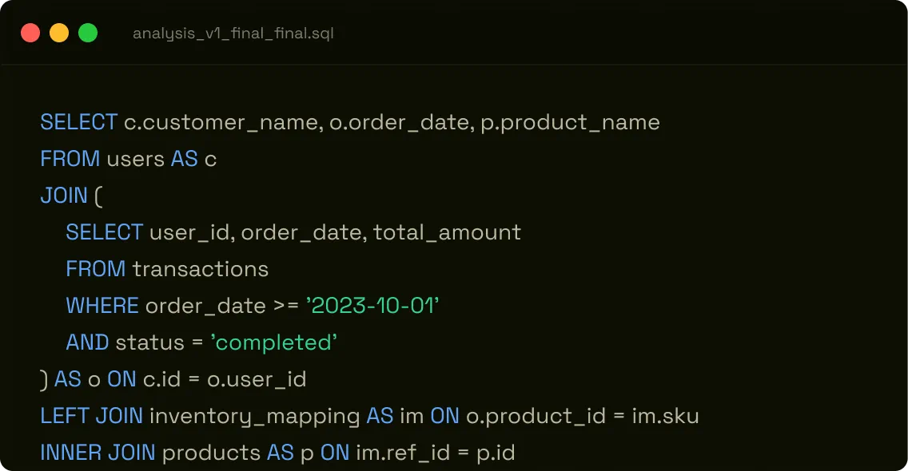
Task: Click the SELECT keyword on the first line
Action: [x=78, y=121]
